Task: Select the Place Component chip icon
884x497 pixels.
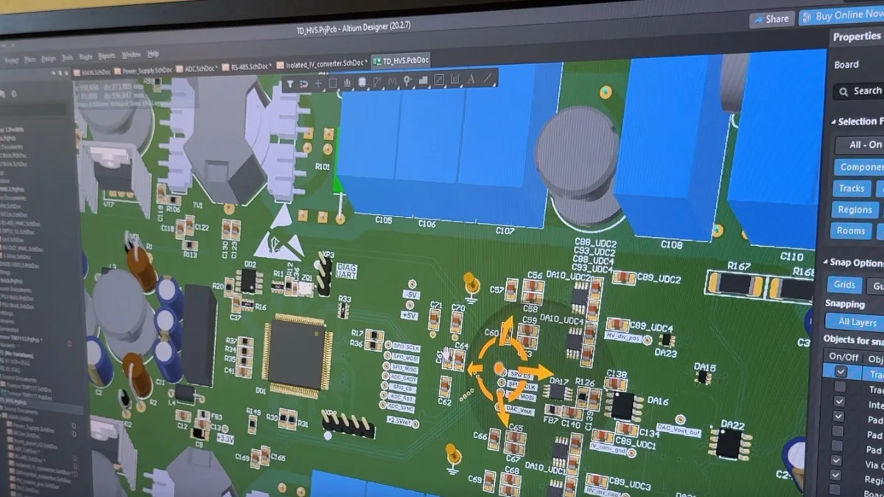Action: coord(362,82)
